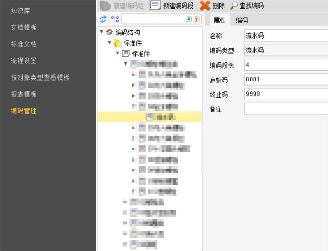Click the 编码类型 field
Viewport: 328px width, 251px height.
(286, 50)
